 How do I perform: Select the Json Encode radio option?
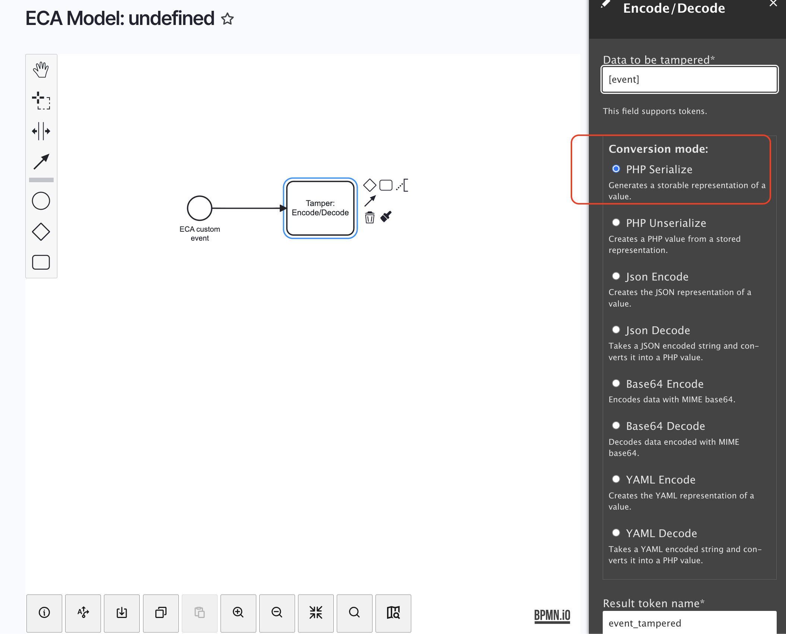pos(616,276)
